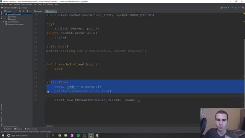This screenshot has width=245, height=138.
Task: Open client.py in the project tree
Action: click(x=12, y=17)
